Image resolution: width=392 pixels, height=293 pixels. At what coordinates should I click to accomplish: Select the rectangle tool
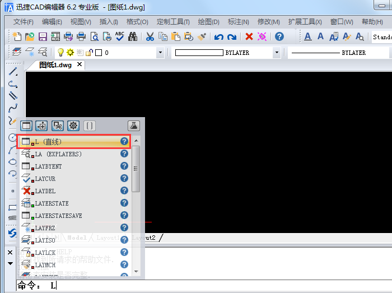coord(12,207)
